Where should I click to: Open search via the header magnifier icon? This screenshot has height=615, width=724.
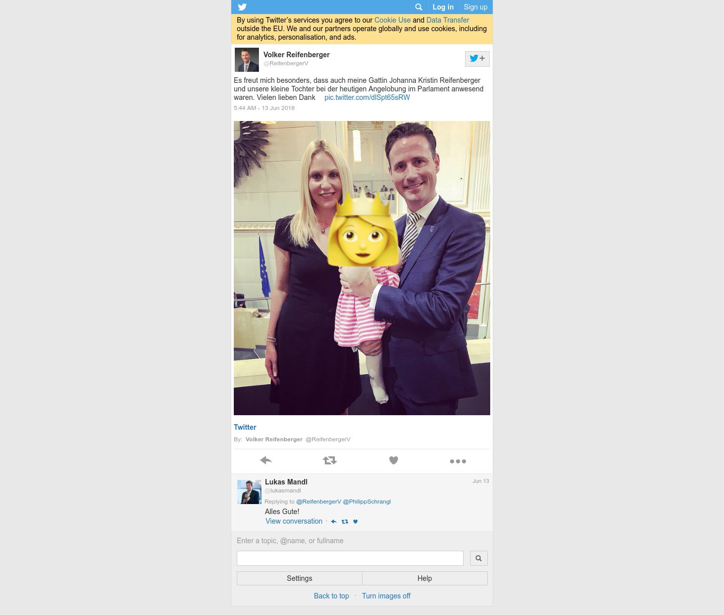tap(418, 7)
